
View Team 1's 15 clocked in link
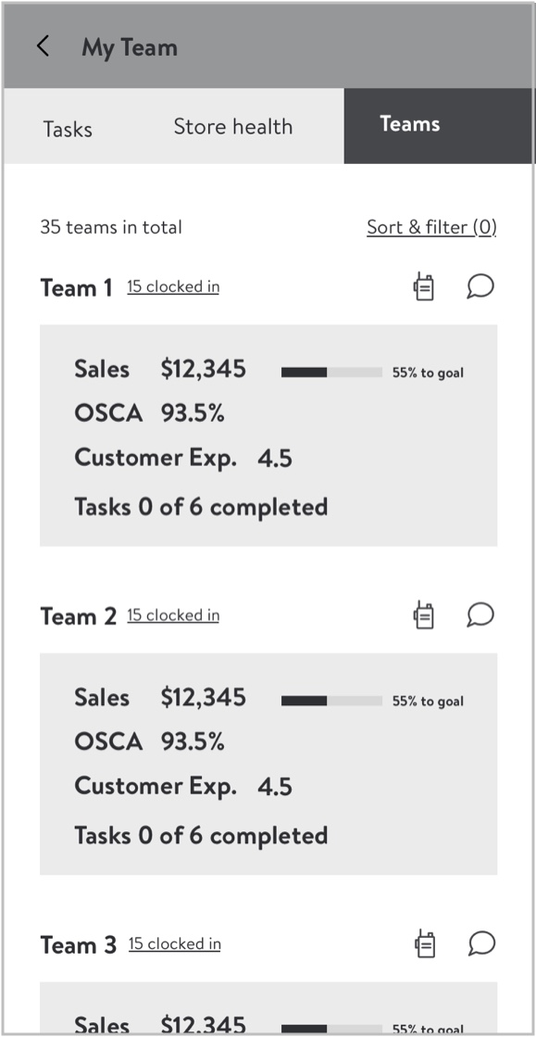[173, 287]
